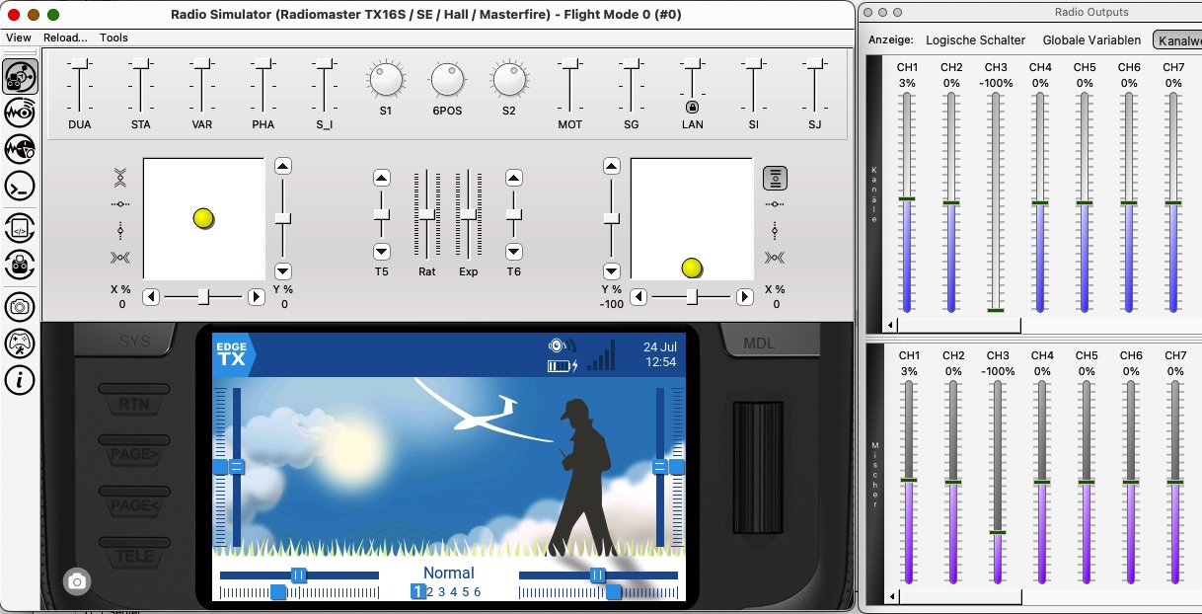Screen dimensions: 1202x614
Task: Toggle right stick hold-X icon at bottom
Action: click(x=775, y=258)
